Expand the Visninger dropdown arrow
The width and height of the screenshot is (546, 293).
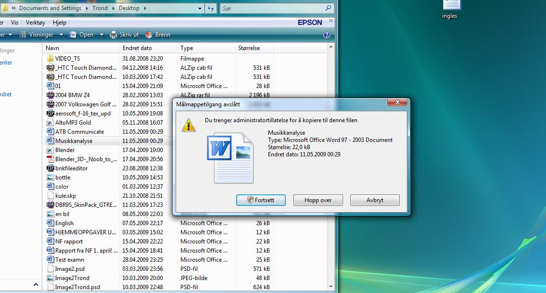coord(61,35)
